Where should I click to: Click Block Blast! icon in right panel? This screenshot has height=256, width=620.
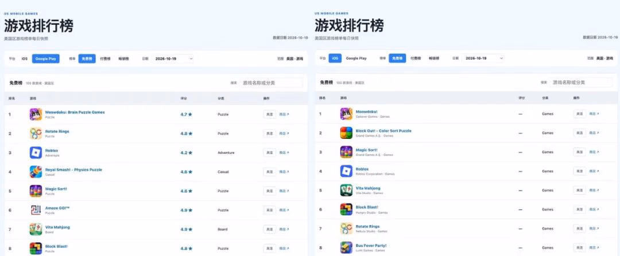pyautogui.click(x=346, y=210)
